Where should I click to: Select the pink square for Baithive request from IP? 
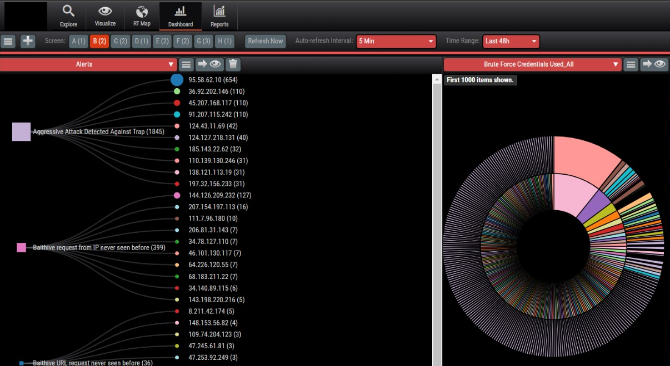tap(21, 247)
